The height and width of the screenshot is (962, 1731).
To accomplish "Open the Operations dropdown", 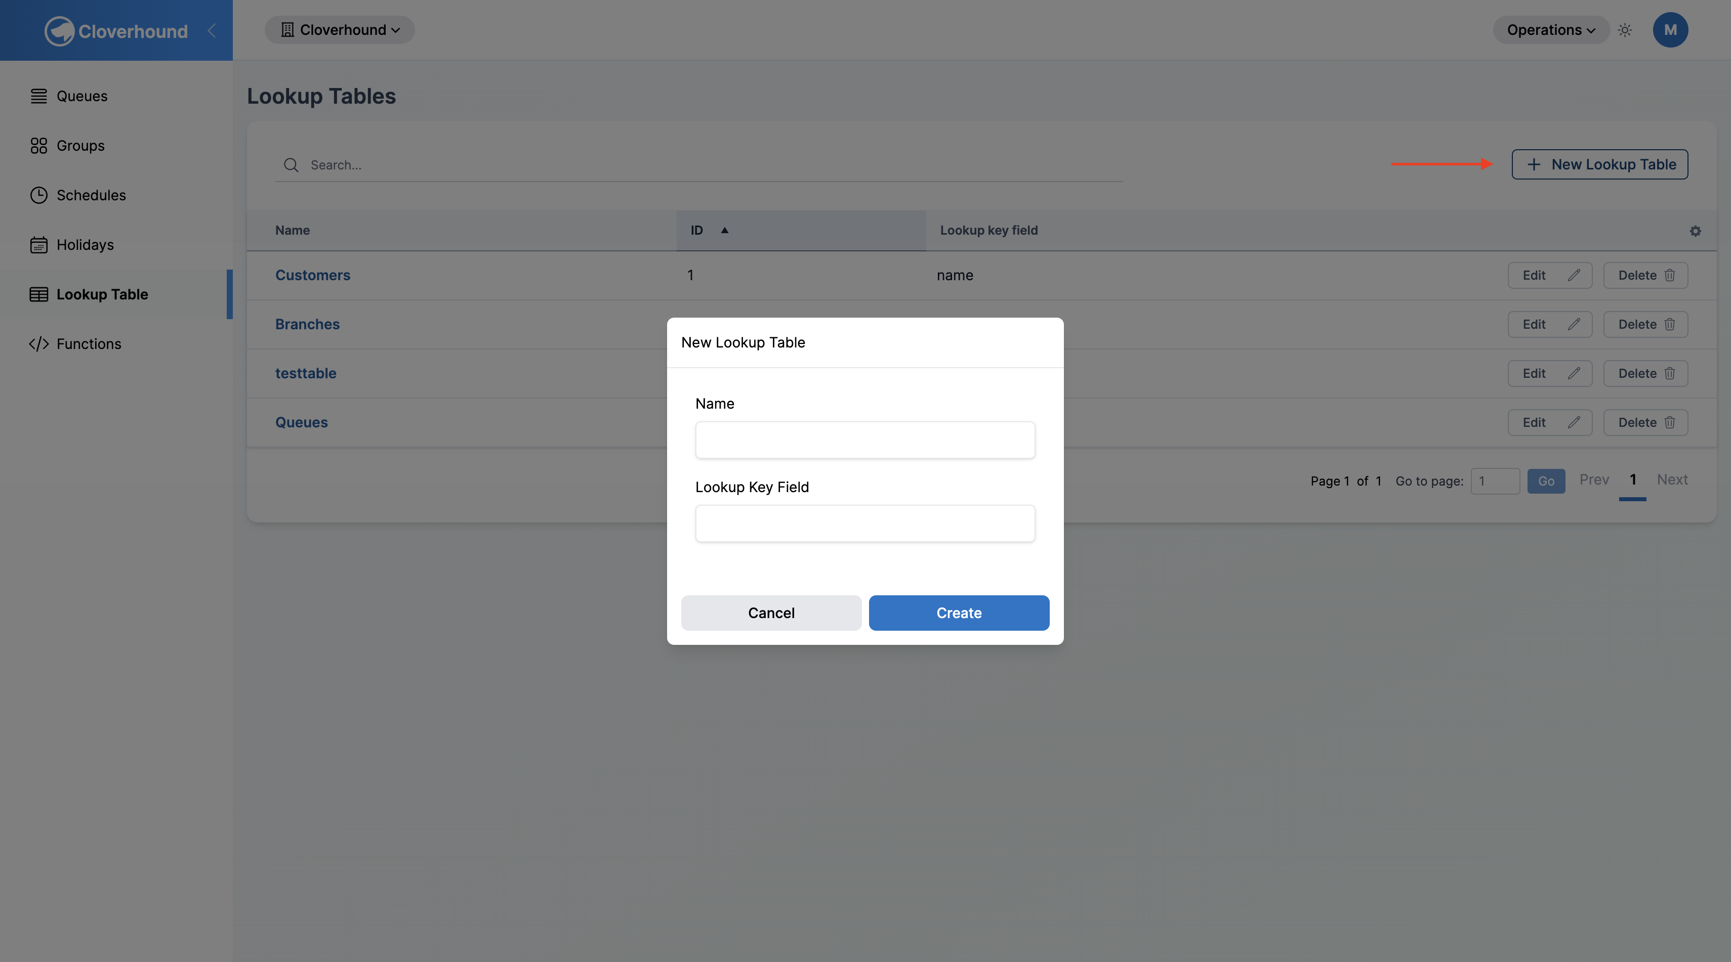I will point(1551,30).
